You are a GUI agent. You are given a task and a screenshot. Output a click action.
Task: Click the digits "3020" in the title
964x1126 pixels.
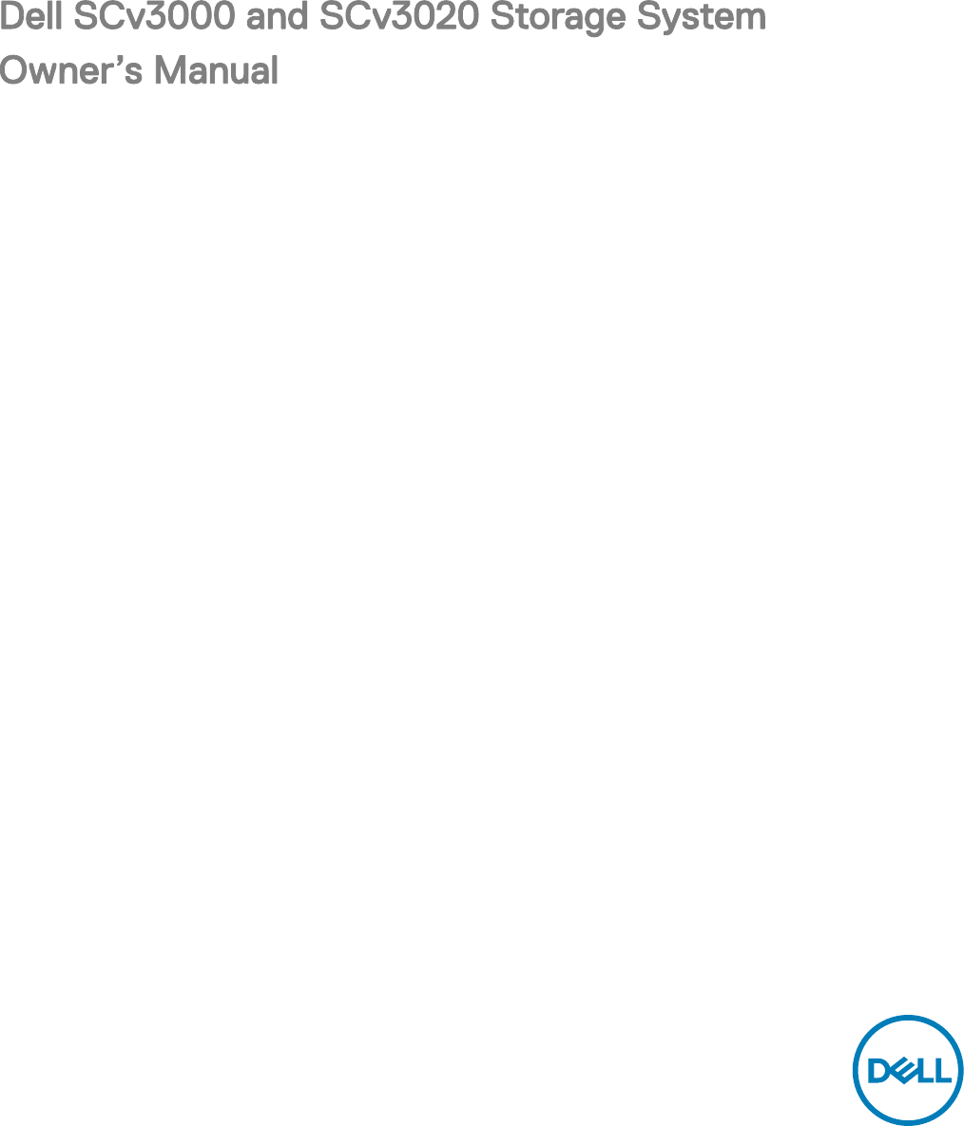click(434, 16)
